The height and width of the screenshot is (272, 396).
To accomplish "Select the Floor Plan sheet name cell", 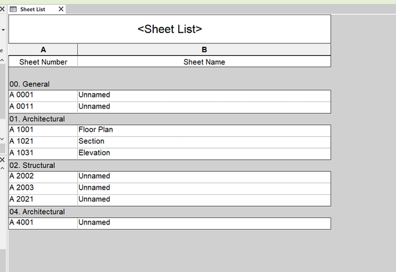I will pos(204,130).
